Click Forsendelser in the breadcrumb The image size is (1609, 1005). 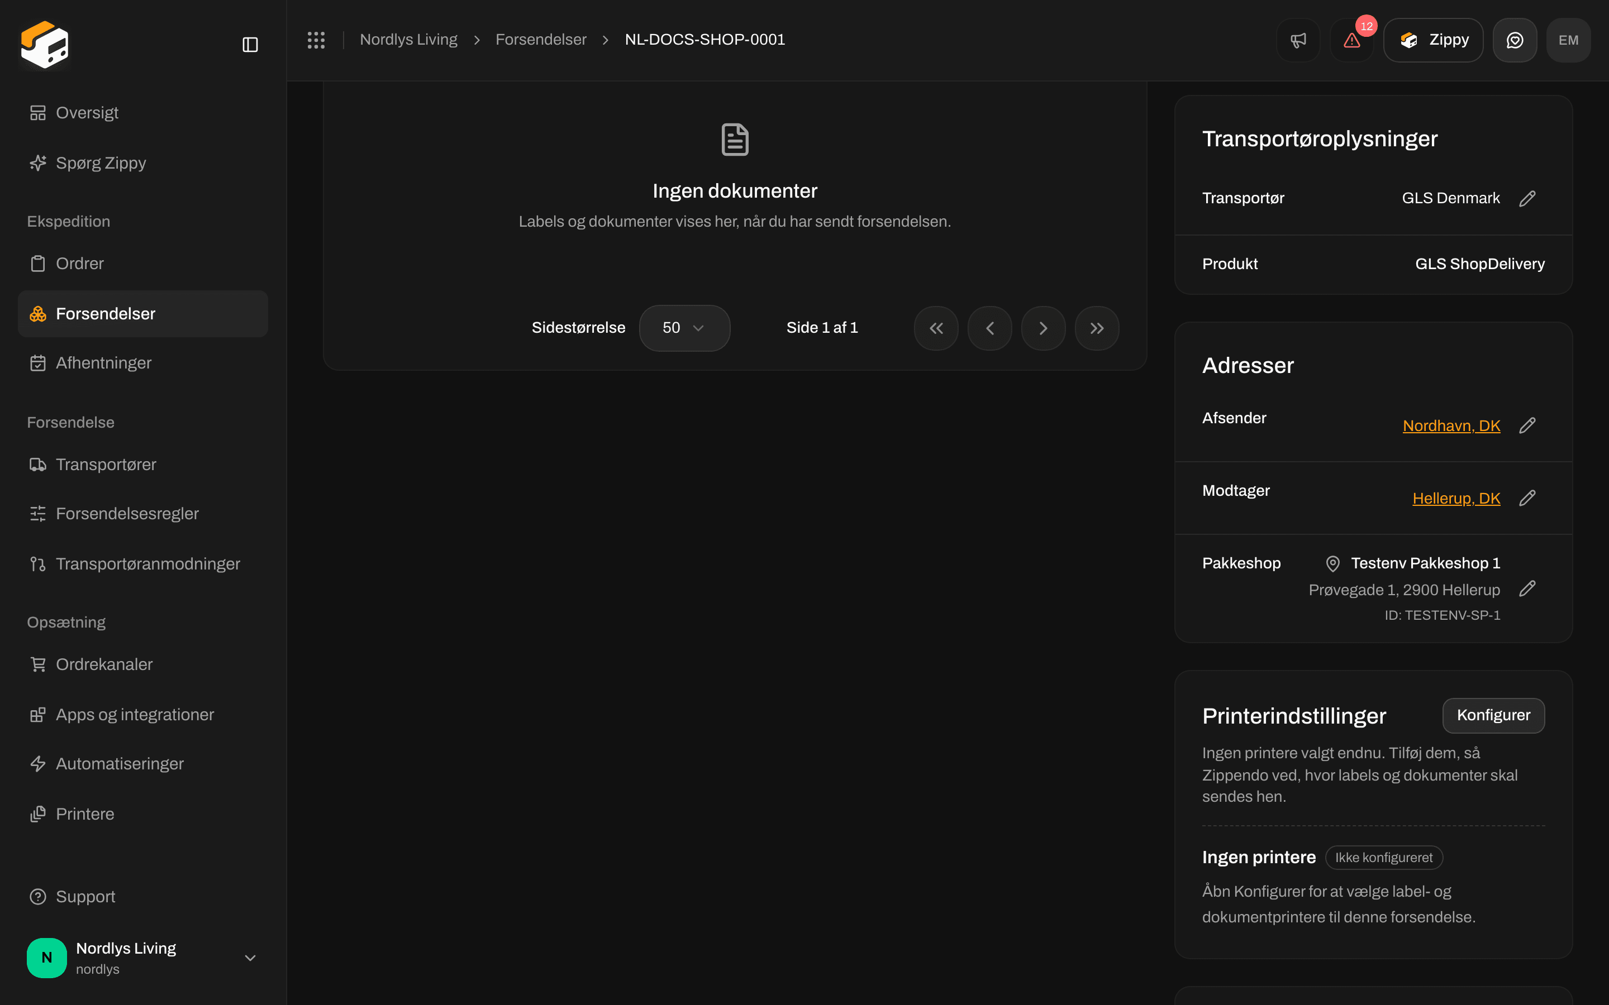[x=541, y=40]
